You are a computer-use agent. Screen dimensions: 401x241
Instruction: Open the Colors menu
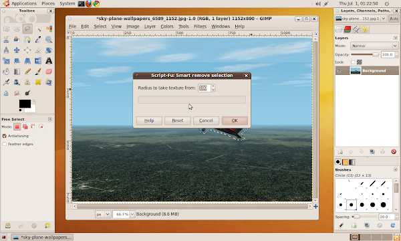(167, 26)
